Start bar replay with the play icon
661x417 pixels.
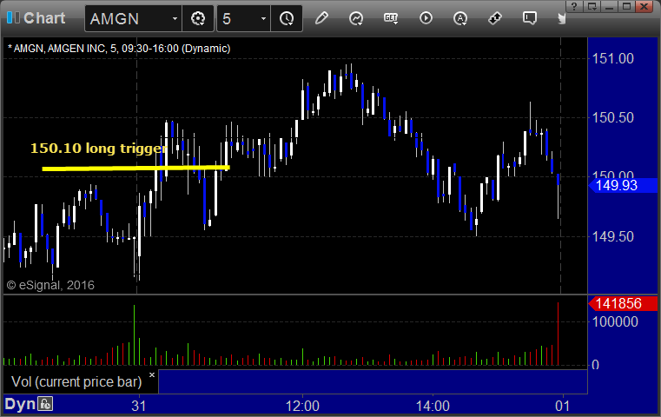(426, 18)
